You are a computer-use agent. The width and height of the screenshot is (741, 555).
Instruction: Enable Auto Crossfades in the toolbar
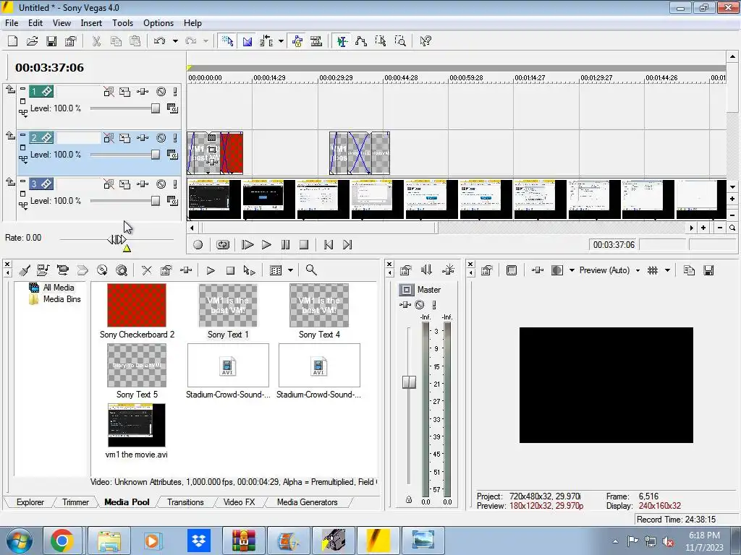(247, 41)
